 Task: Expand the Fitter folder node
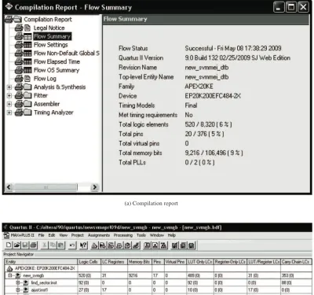pyautogui.click(x=9, y=95)
